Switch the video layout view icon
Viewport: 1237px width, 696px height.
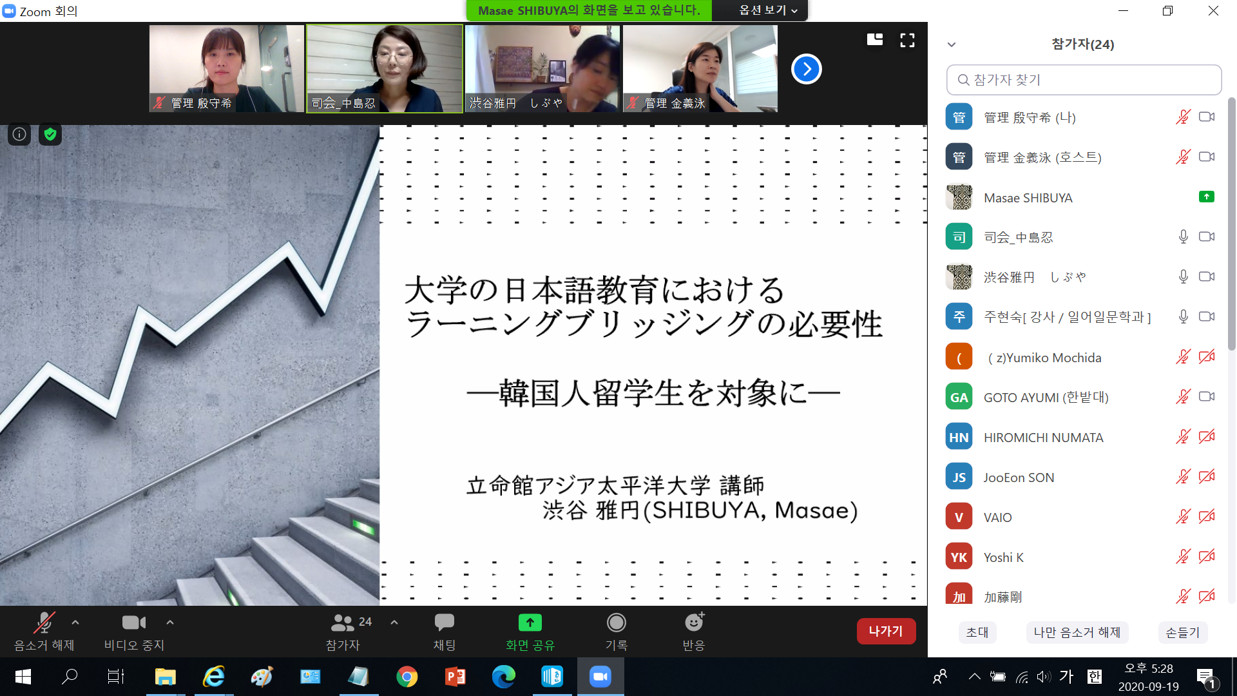click(x=874, y=41)
